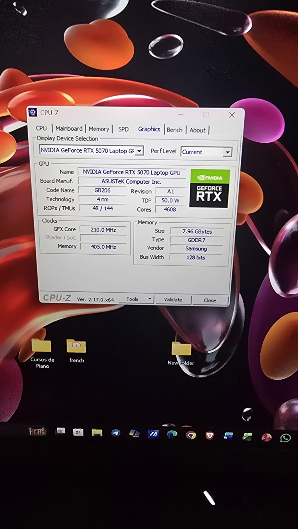This screenshot has height=529, width=298.
Task: Minimize the CPU-Z window
Action: [181, 114]
